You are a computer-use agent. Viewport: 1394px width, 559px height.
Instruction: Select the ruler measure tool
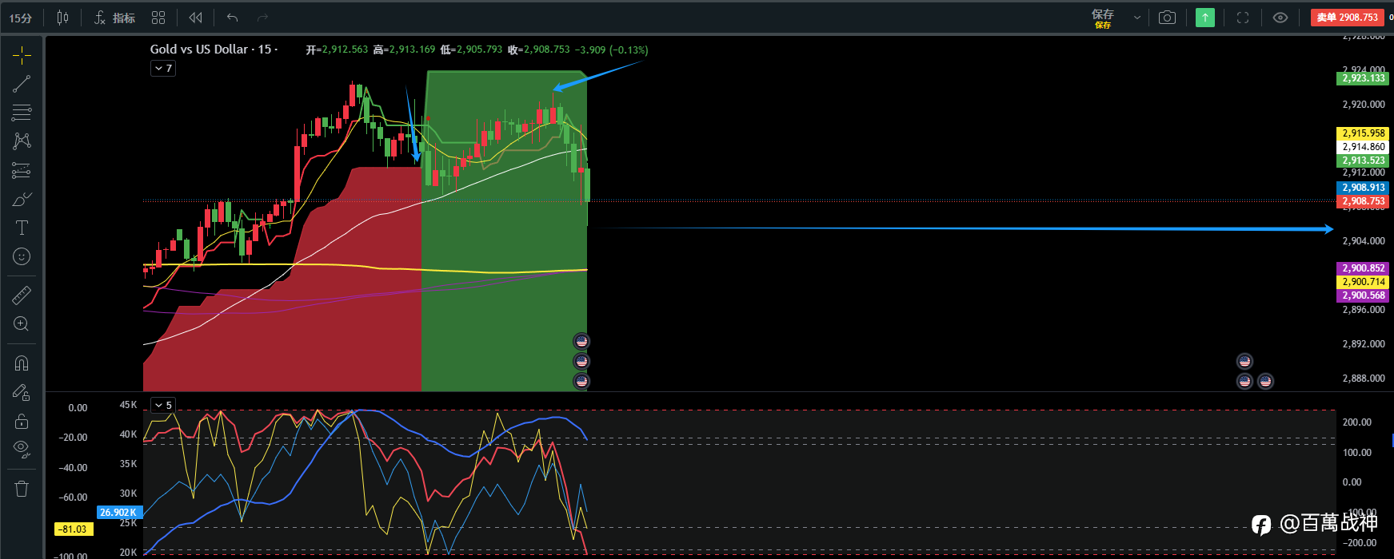[22, 295]
